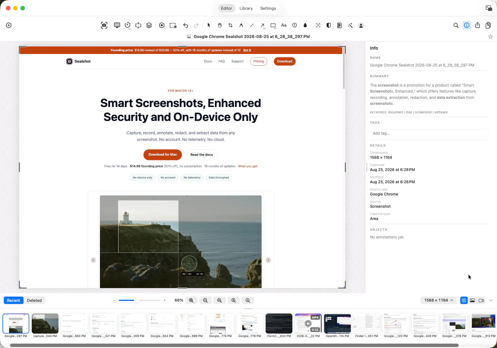Click the copy to clipboard icon
This screenshot has height=348, width=497.
click(488, 25)
